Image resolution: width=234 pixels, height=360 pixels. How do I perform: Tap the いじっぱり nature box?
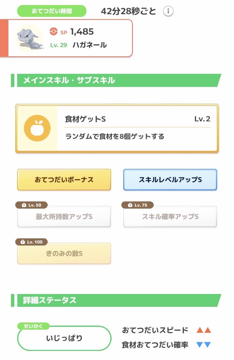tap(64, 338)
